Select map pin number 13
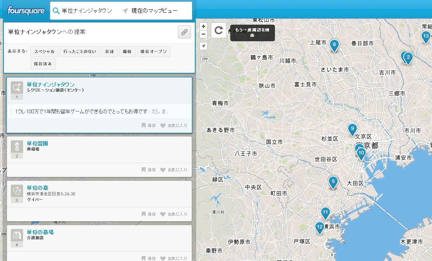The height and width of the screenshot is (261, 432). [425, 37]
